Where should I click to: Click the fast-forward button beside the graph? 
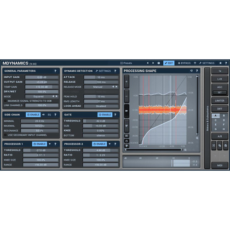point(126,111)
